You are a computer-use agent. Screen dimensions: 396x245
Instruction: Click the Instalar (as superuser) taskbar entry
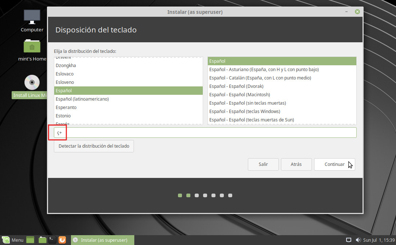coord(103,240)
